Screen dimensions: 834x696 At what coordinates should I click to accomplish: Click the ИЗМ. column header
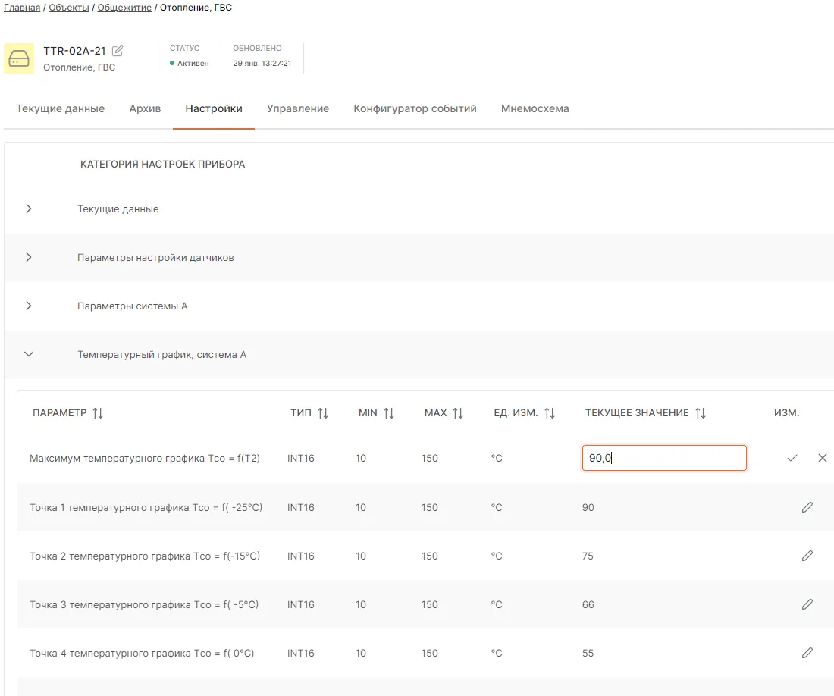pyautogui.click(x=787, y=413)
